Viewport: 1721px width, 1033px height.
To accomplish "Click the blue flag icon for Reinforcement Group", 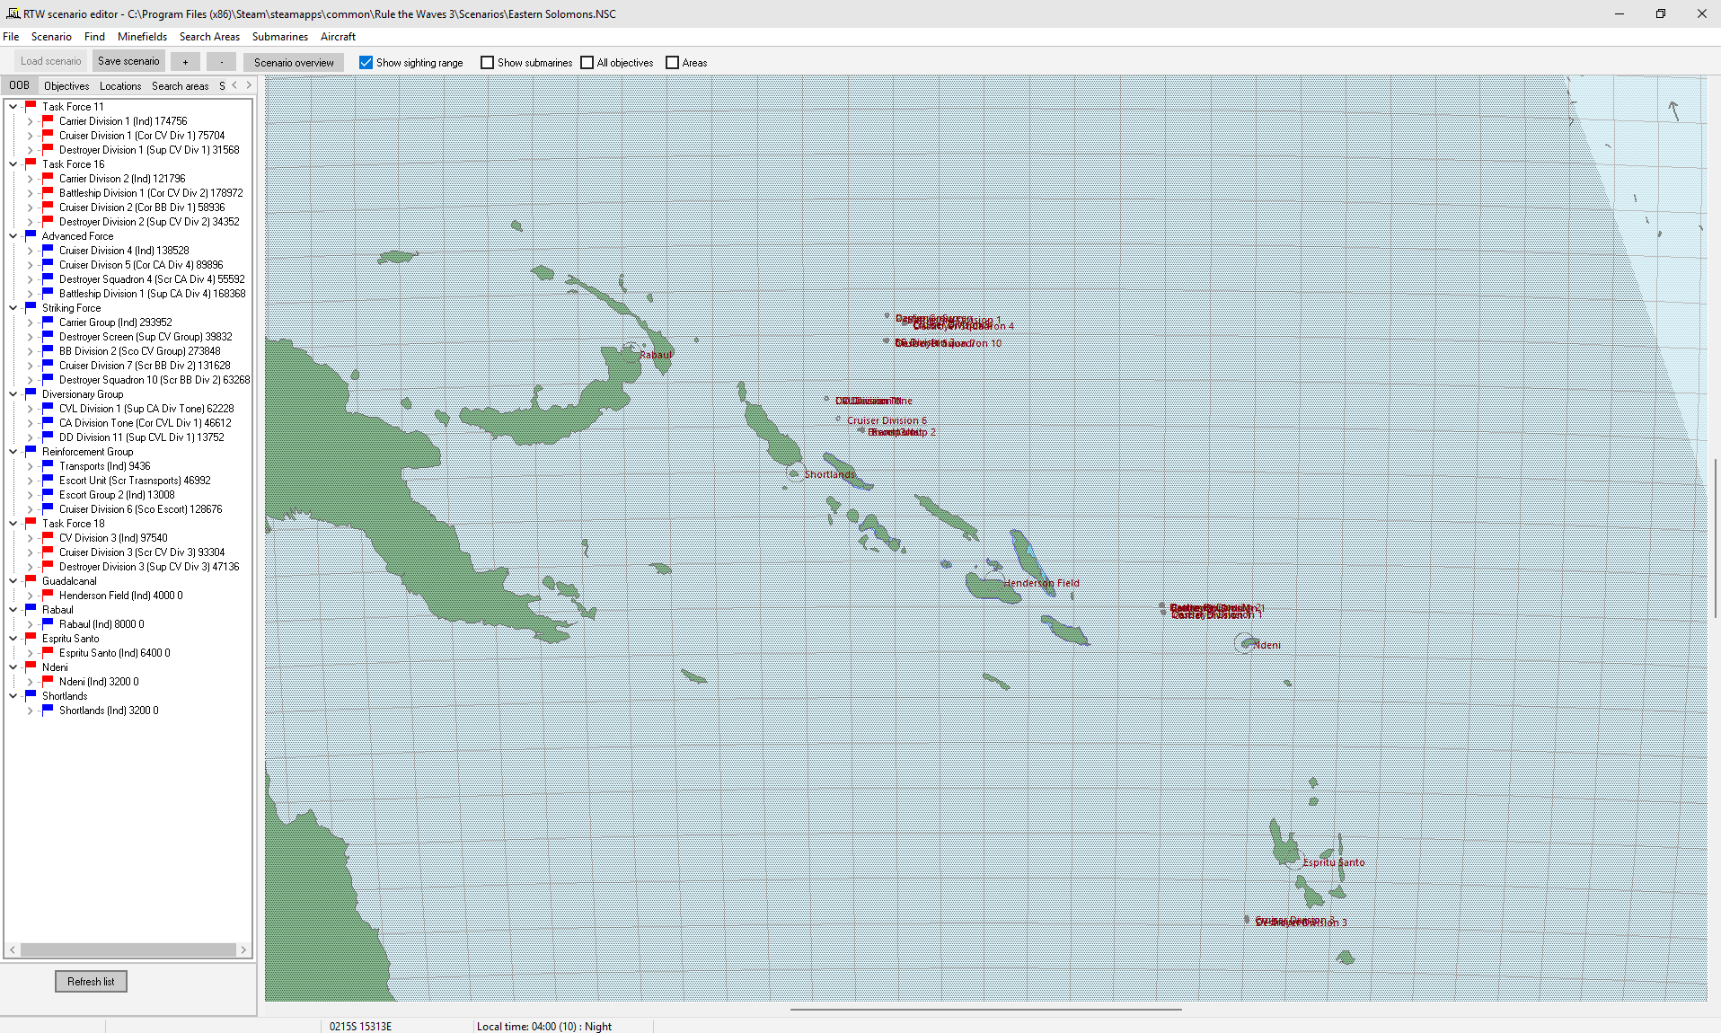I will click(30, 451).
